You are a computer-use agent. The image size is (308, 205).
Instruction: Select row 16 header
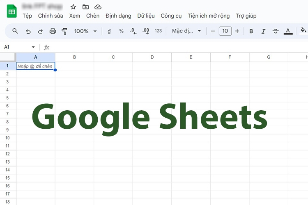click(8, 186)
